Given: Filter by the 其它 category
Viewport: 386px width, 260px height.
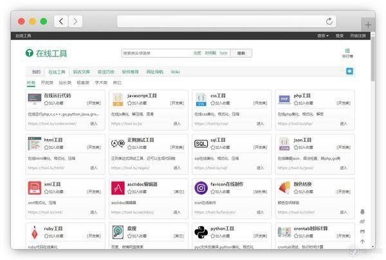Looking at the screenshot, I should [x=117, y=83].
